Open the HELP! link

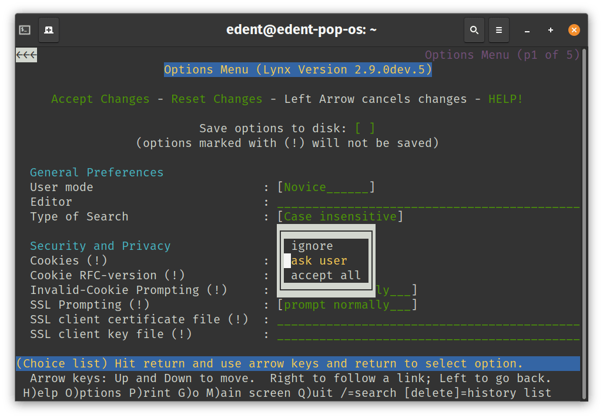coord(505,99)
